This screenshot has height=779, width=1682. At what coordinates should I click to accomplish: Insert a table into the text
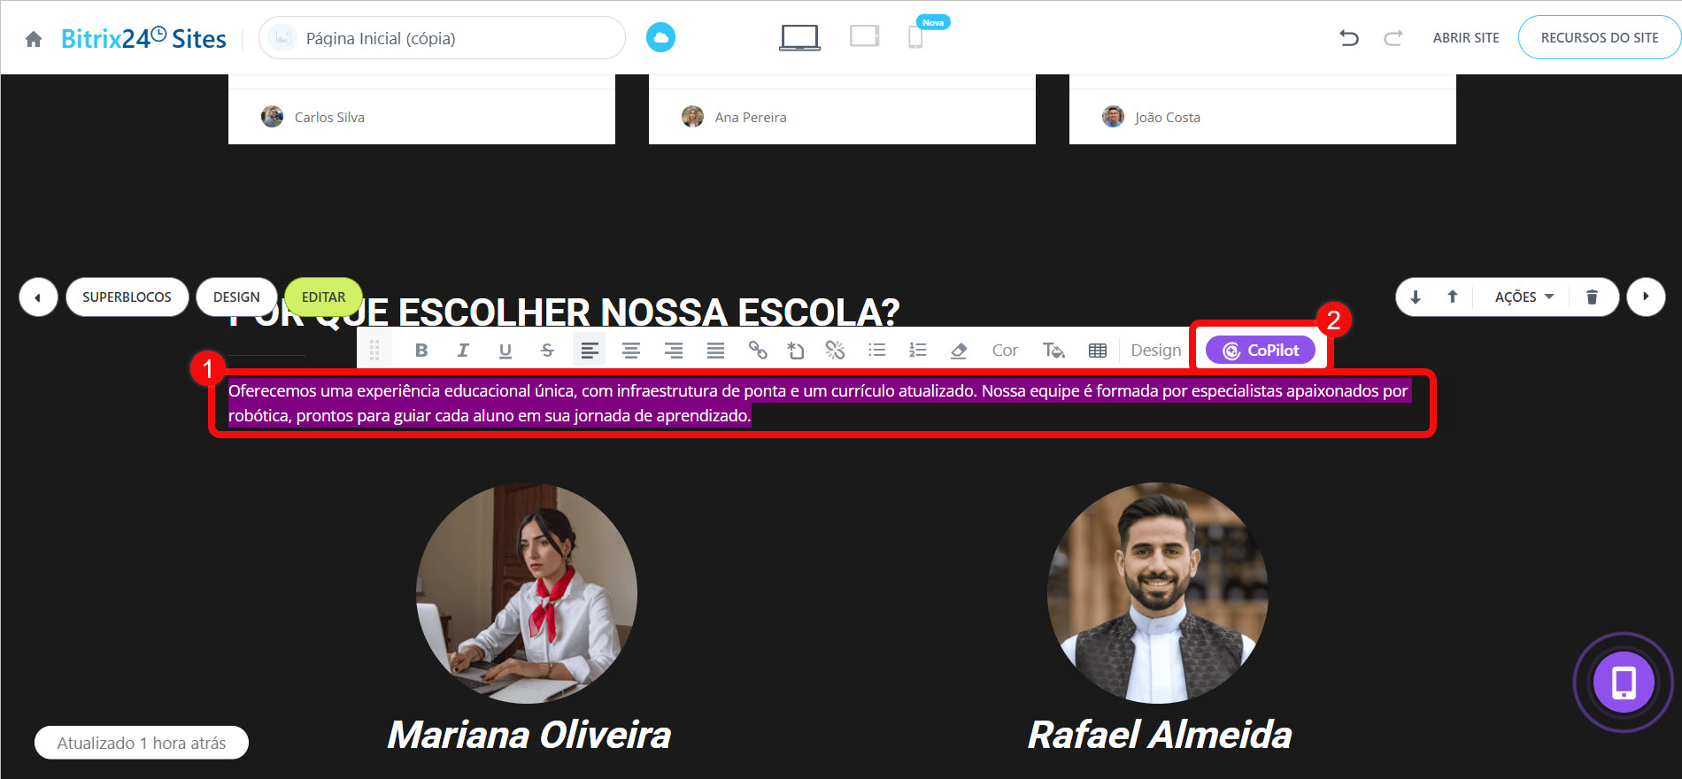[x=1098, y=351]
